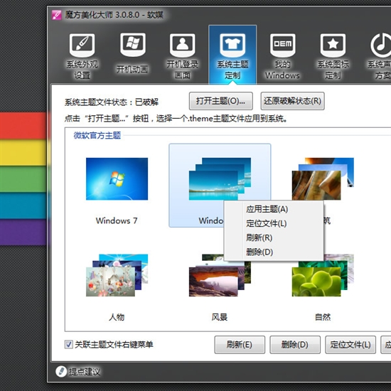Select the highlighted blue lake theme thumbnail
The height and width of the screenshot is (391, 391).
click(x=220, y=178)
